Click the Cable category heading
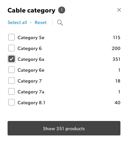This screenshot has height=143, width=128. [32, 11]
